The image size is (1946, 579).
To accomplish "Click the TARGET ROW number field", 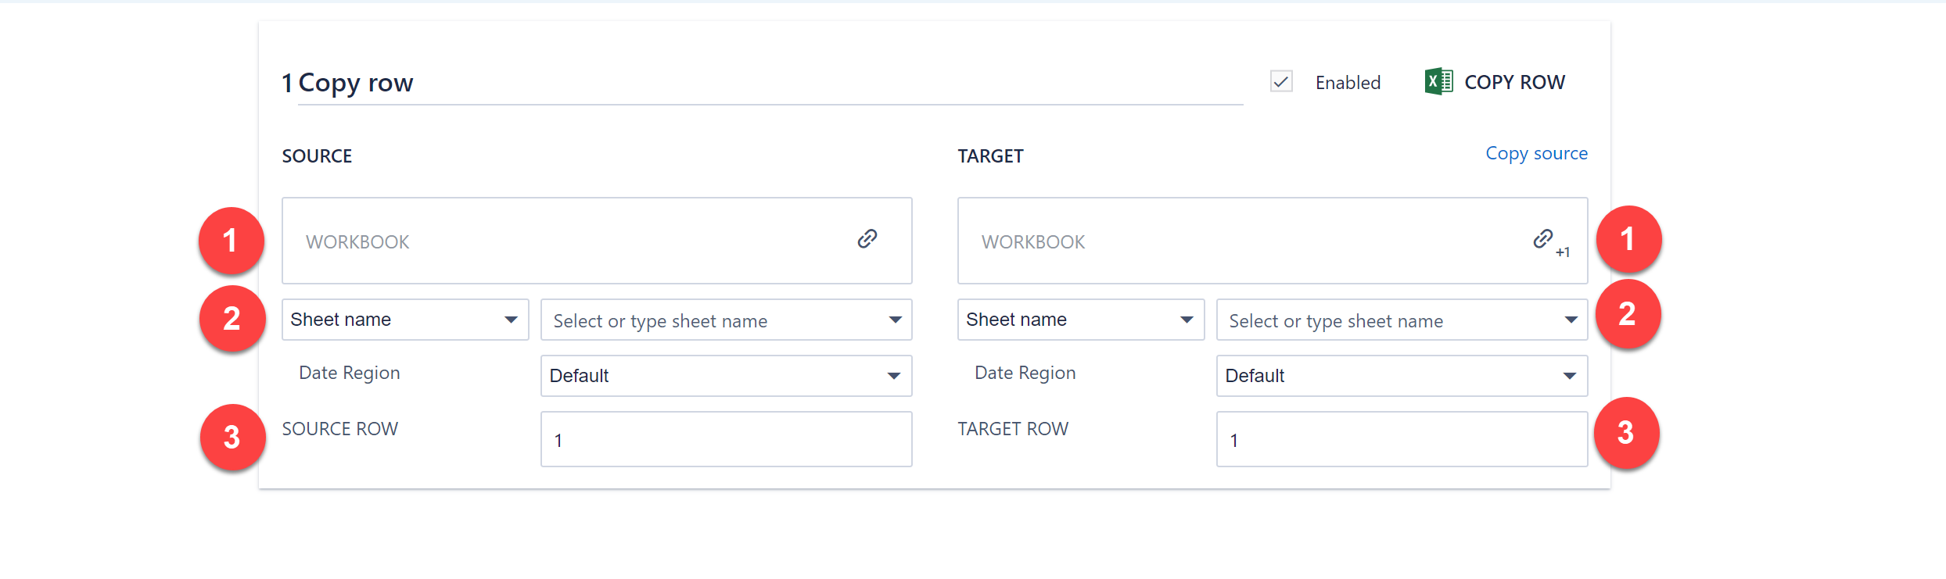I will (1402, 440).
